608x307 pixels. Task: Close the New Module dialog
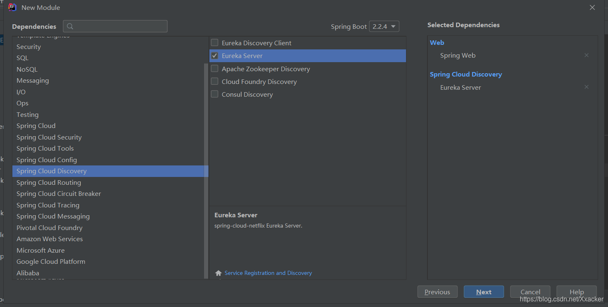[592, 7]
